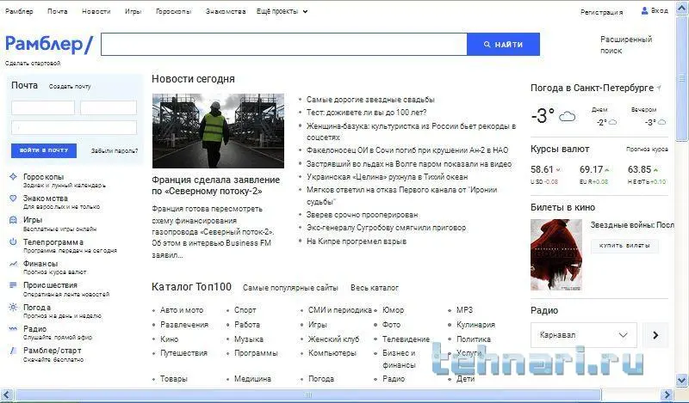
Task: Click the mail domain field beside login
Action: [x=109, y=108]
